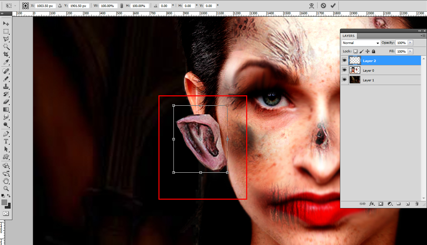The width and height of the screenshot is (427, 245).
Task: Toggle lock transparent pixels
Action: (355, 51)
